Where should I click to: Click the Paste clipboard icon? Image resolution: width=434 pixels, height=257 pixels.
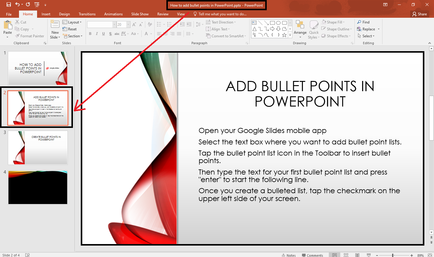pos(8,25)
